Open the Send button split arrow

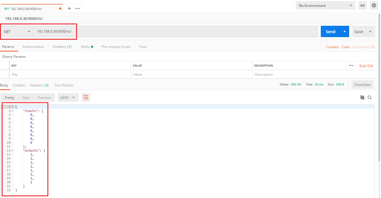pyautogui.click(x=344, y=31)
